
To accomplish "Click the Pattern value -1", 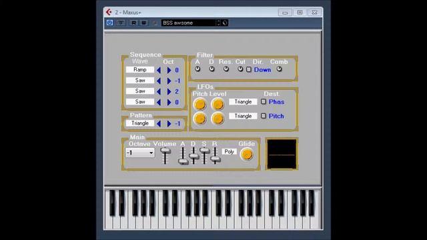I will [x=177, y=123].
